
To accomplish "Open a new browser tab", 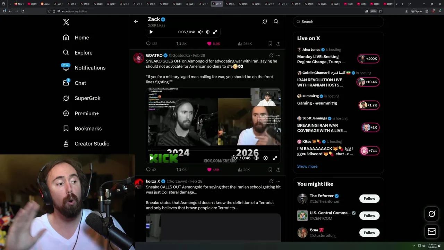I will click(402, 4).
